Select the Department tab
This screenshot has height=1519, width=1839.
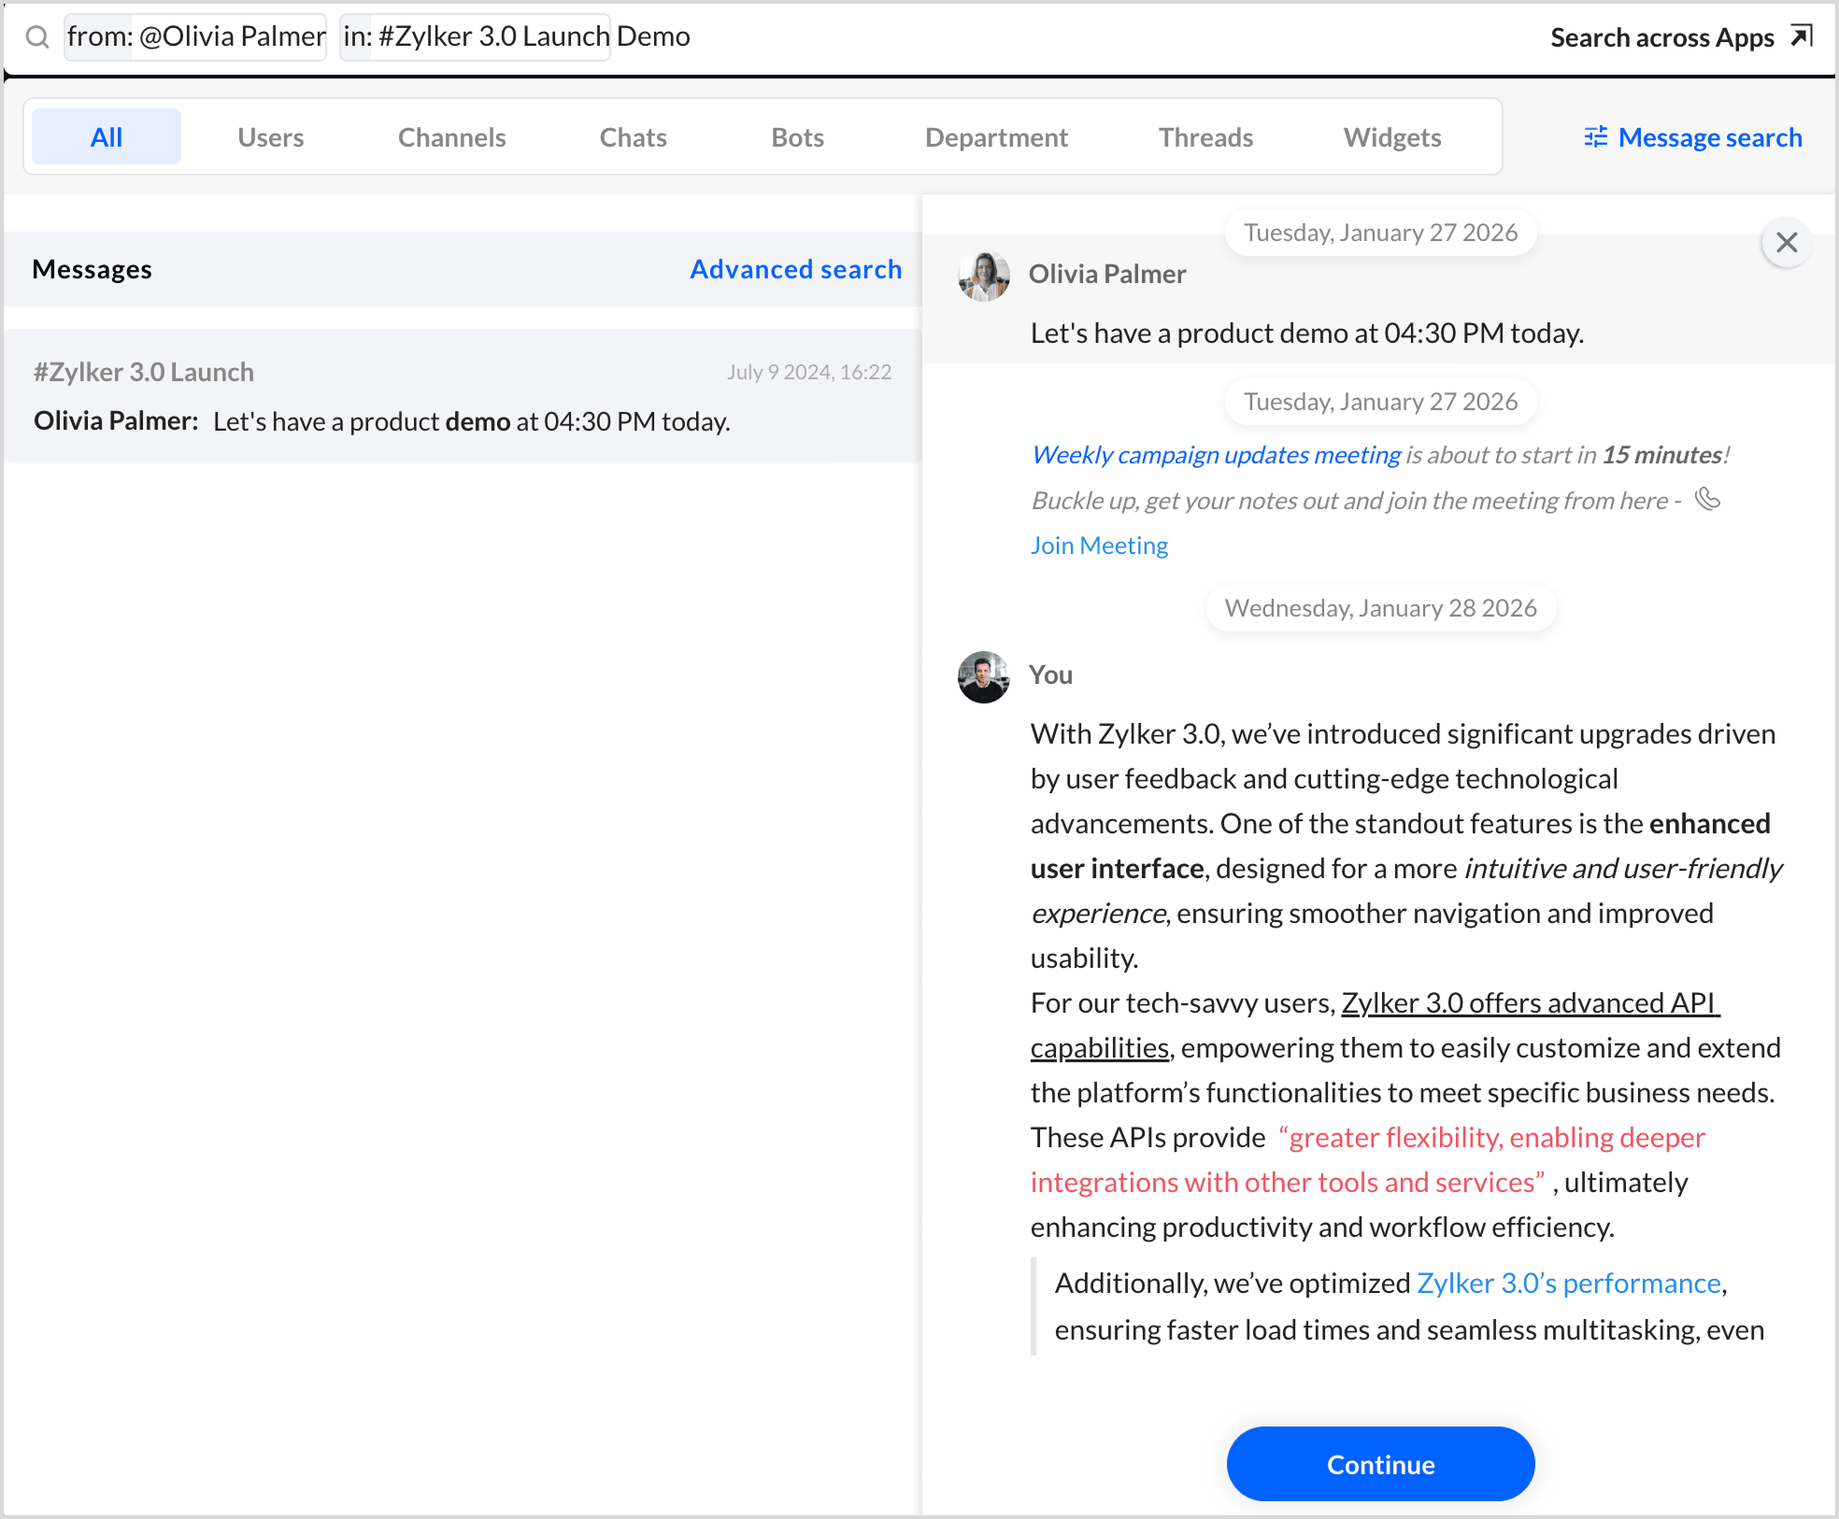996,137
